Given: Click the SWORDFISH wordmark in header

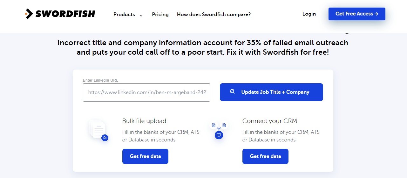Looking at the screenshot, I should click(65, 14).
